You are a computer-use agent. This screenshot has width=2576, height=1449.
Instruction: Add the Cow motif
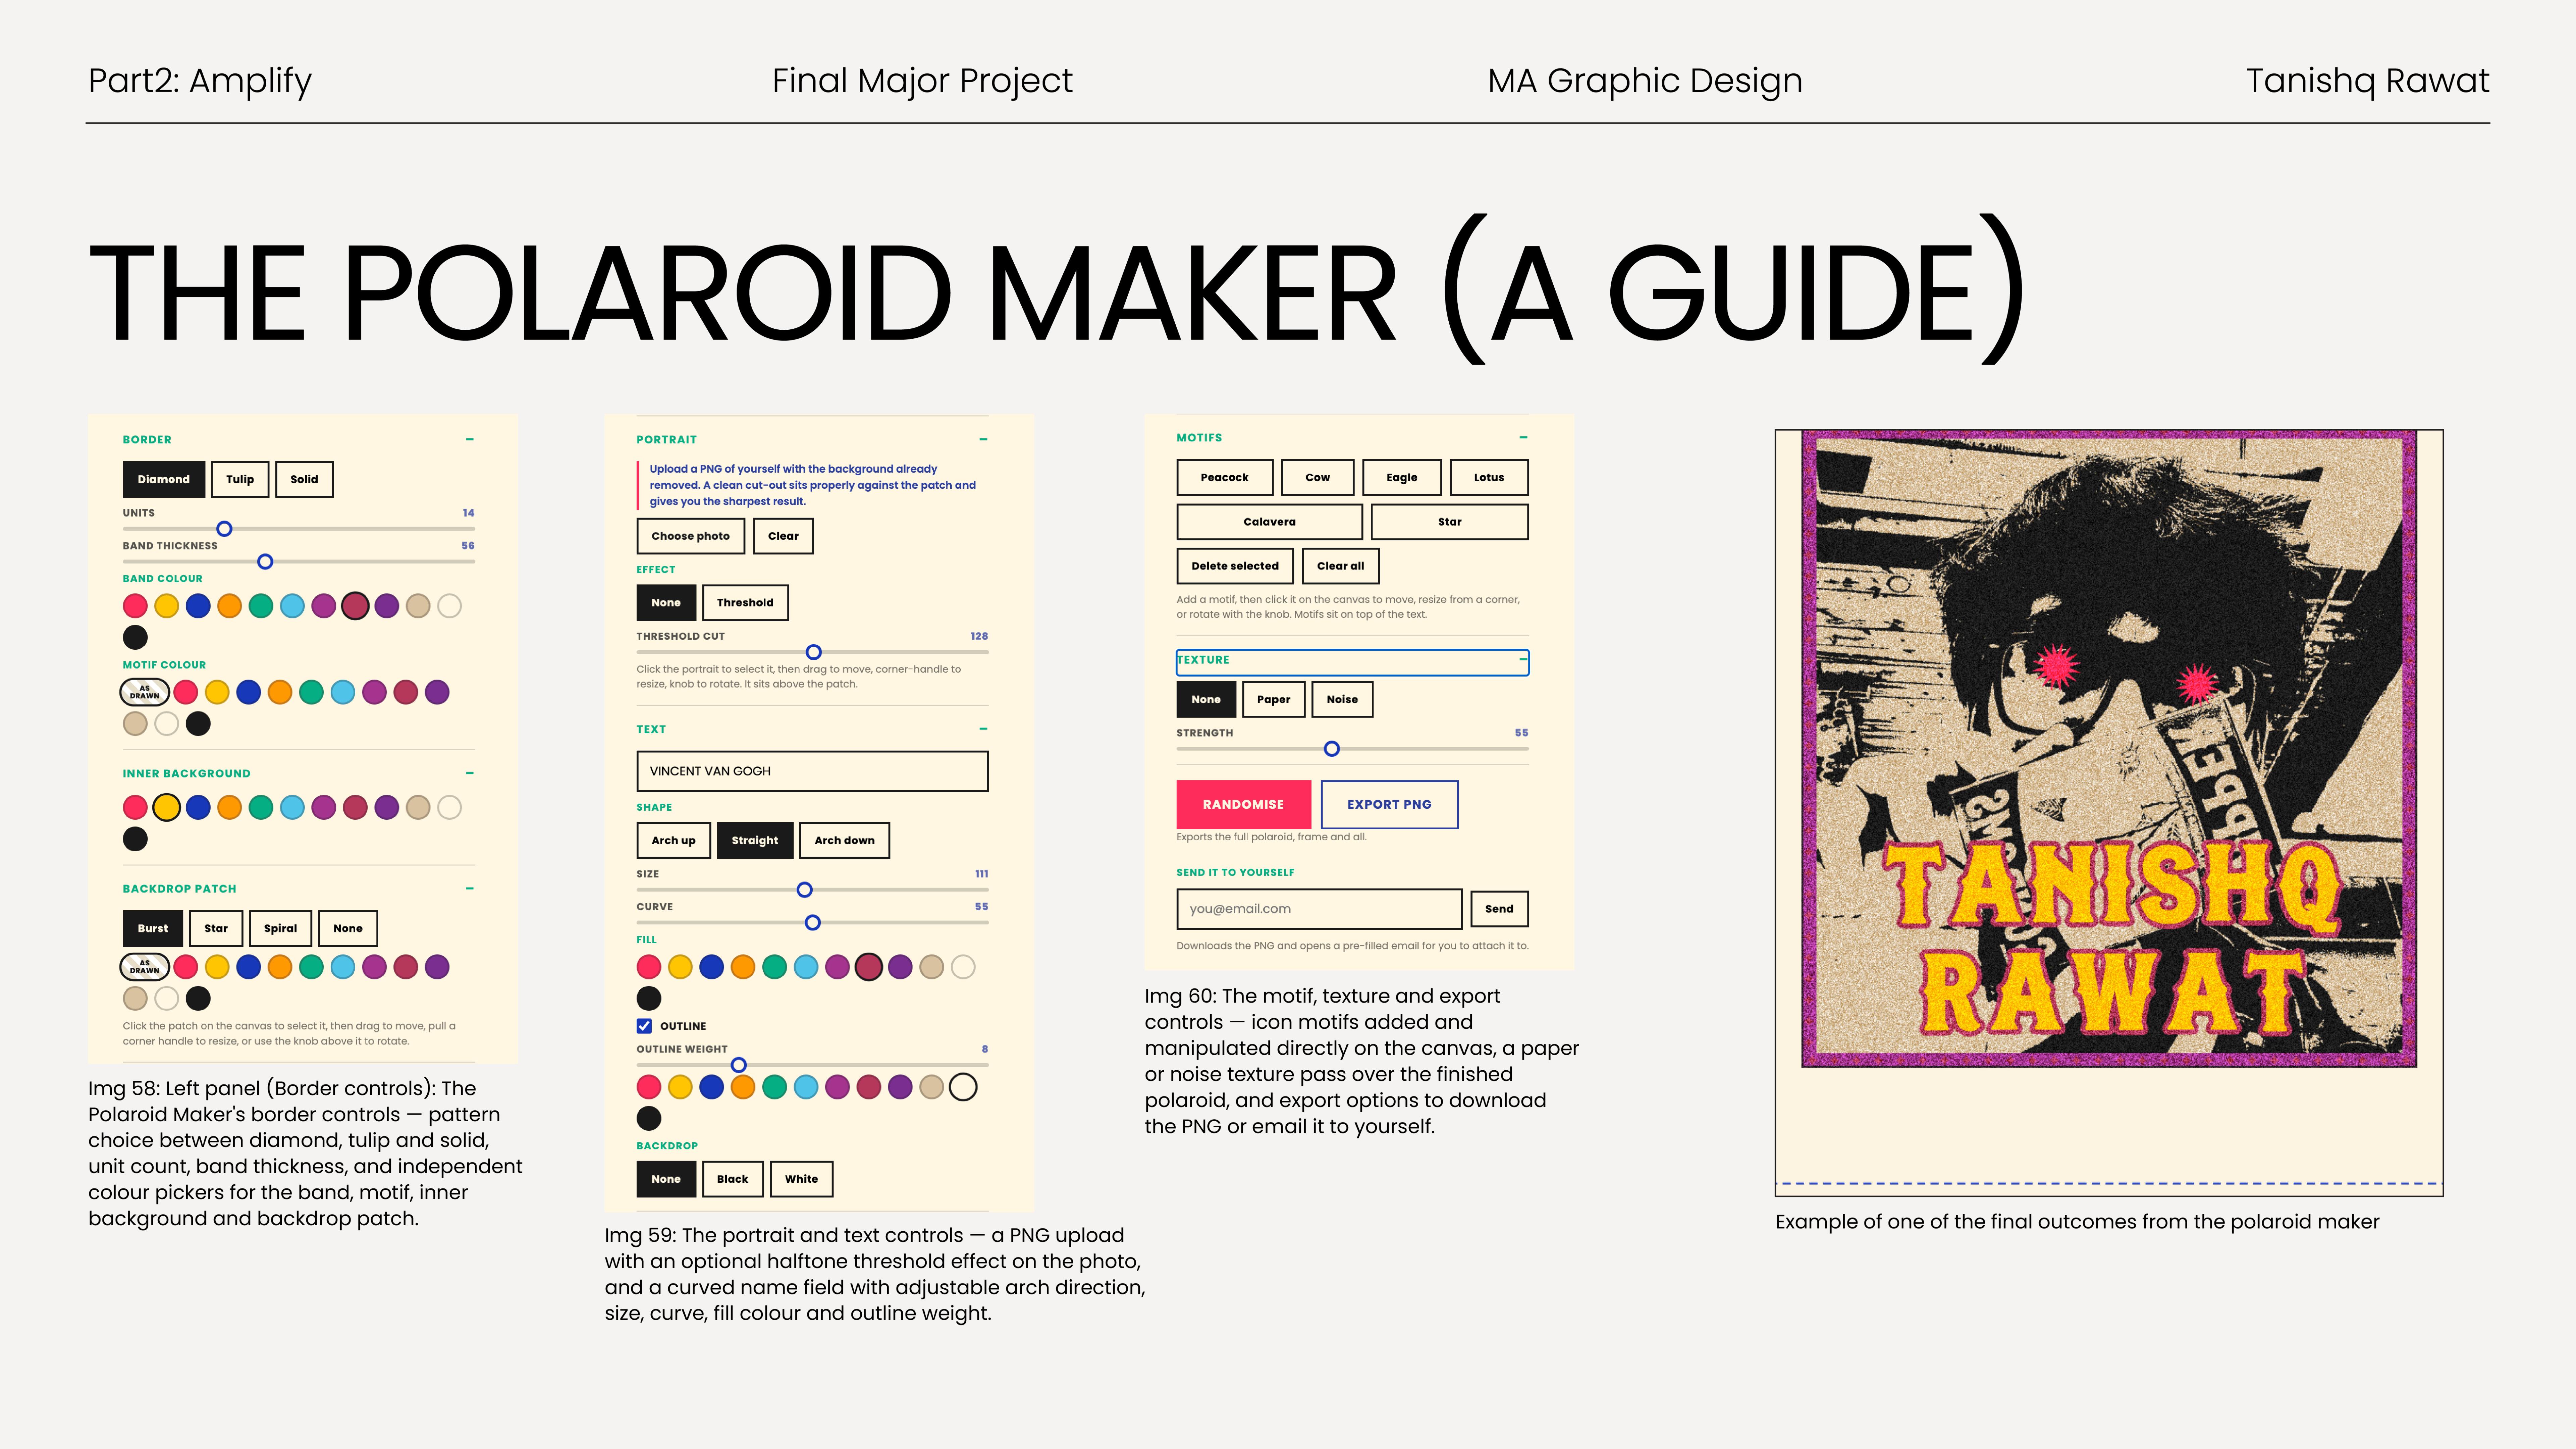1318,477
